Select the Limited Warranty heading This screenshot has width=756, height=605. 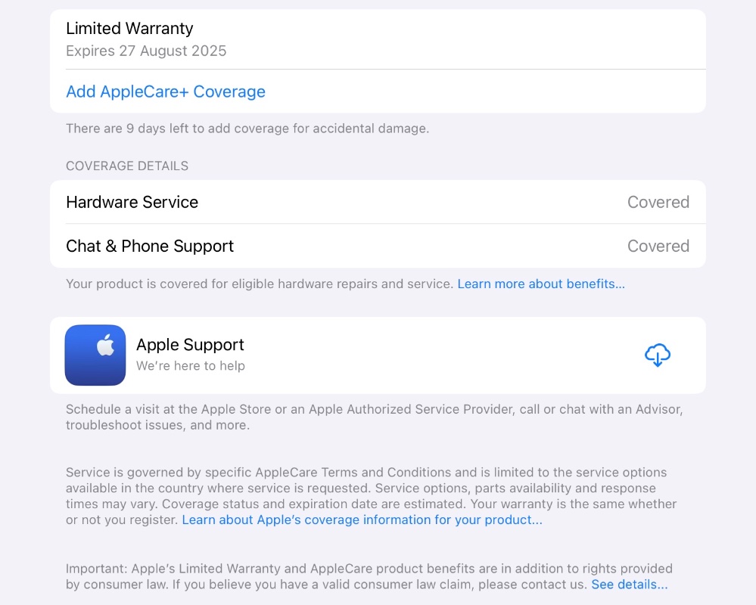(129, 29)
